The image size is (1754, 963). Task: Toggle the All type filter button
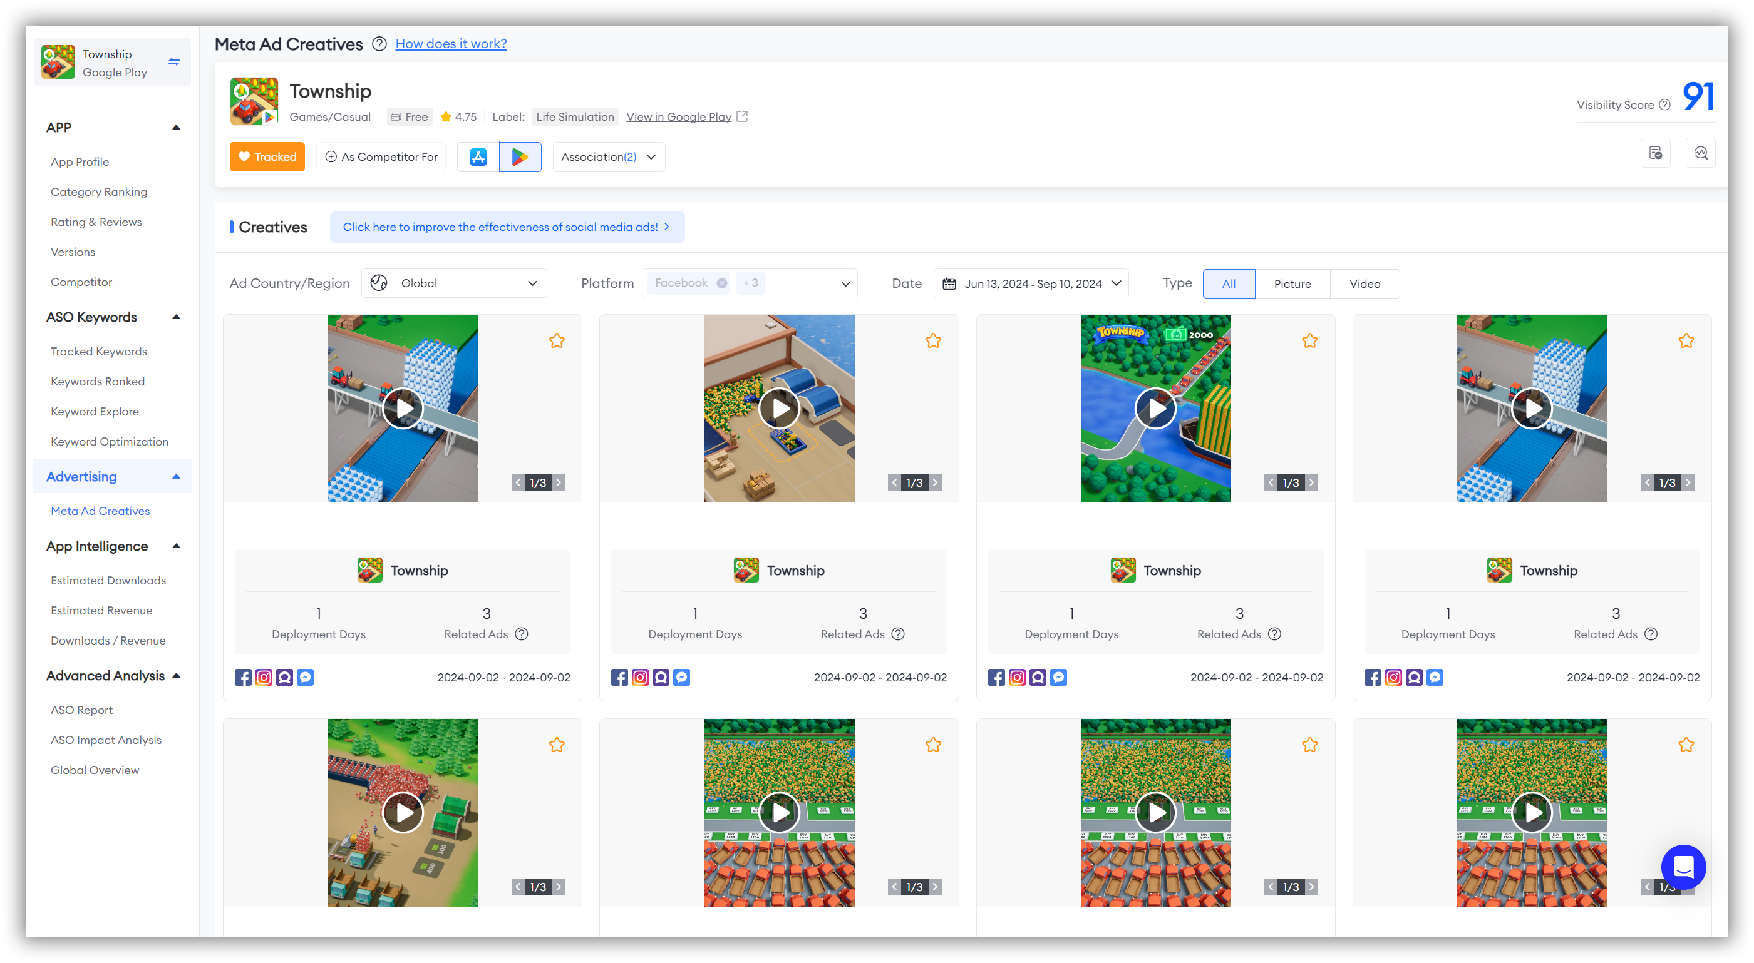[x=1229, y=283]
